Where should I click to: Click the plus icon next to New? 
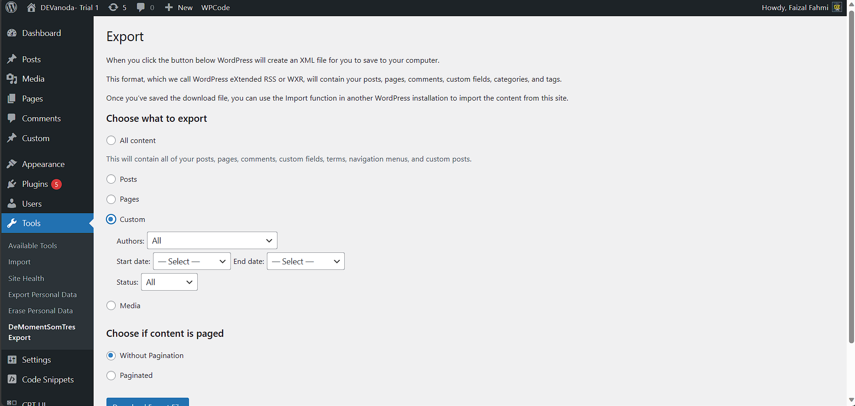point(169,7)
